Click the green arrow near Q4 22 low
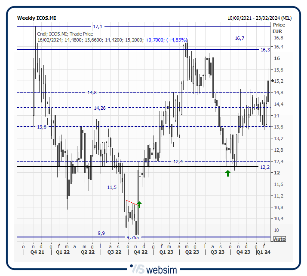This screenshot has width=307, height=276. pos(139,204)
